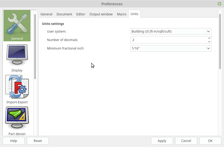The height and width of the screenshot is (147, 224).
Task: Click the Number of decimals input field
Action: point(169,40)
